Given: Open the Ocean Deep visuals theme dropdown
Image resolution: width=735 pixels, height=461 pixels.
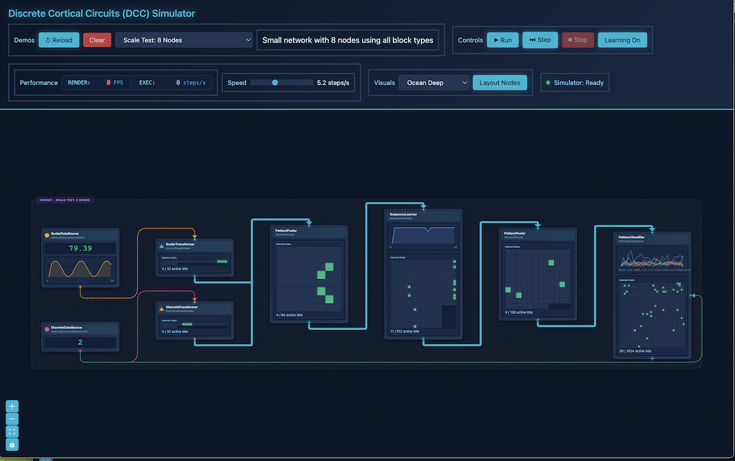Looking at the screenshot, I should tap(434, 82).
